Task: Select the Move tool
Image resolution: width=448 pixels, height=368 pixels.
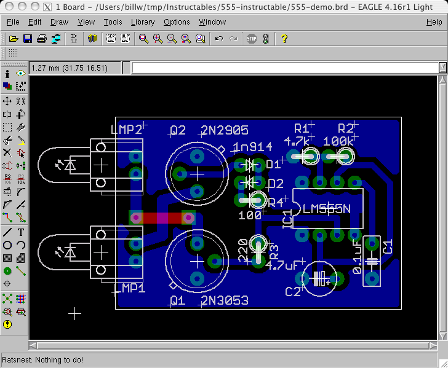Action: [7, 101]
